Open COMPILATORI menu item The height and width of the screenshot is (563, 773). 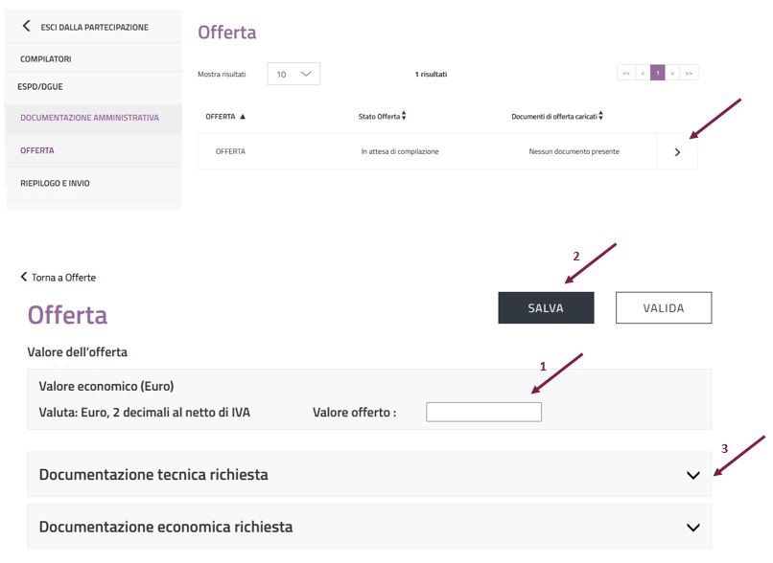pos(46,59)
